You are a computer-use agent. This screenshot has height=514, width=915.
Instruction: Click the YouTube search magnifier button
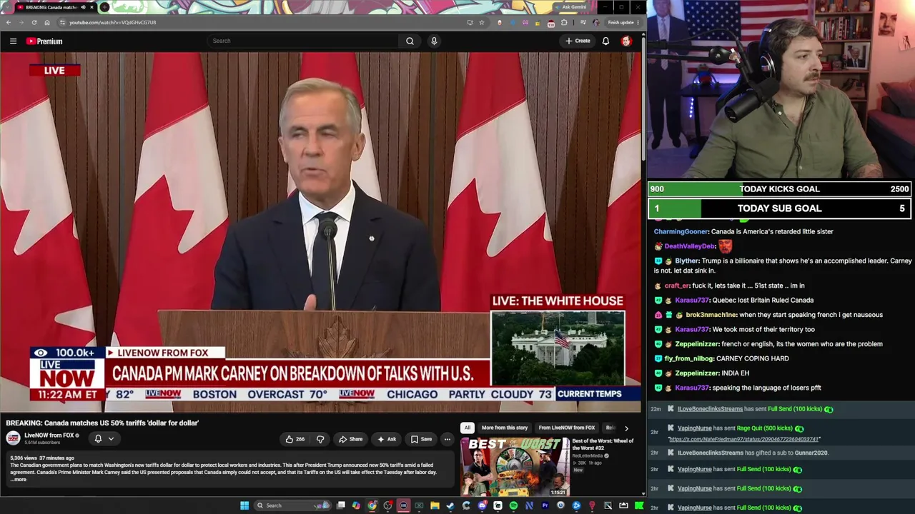click(x=410, y=41)
